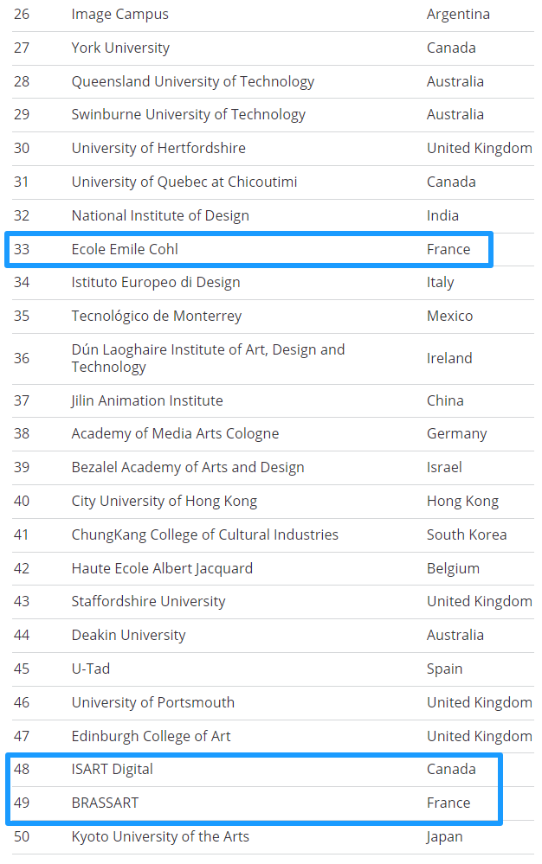Click rank number 29
Viewport: 542px width, 864px height.
click(x=22, y=115)
